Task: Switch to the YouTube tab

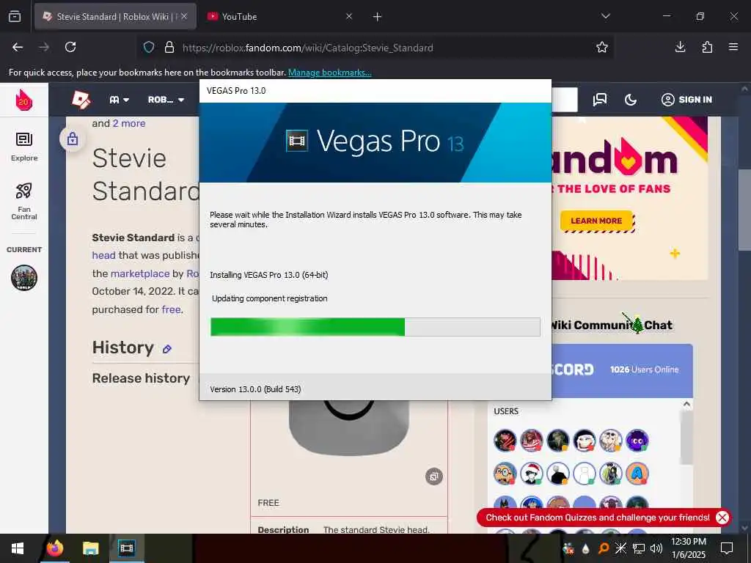Action: (x=239, y=16)
